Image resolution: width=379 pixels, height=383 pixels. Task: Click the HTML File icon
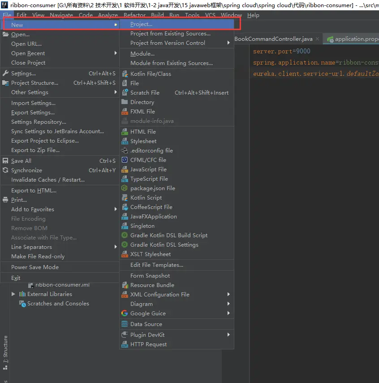coord(125,132)
